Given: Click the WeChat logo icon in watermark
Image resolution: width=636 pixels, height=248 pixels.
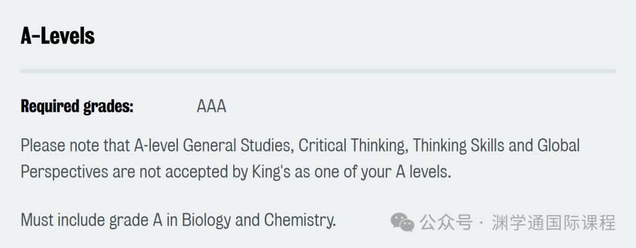Looking at the screenshot, I should [402, 222].
